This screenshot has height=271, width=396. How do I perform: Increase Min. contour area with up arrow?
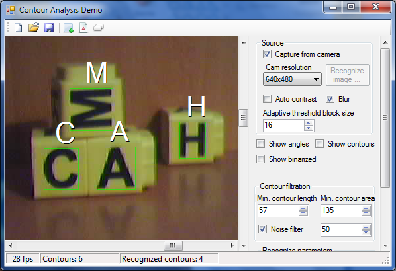pyautogui.click(x=366, y=208)
